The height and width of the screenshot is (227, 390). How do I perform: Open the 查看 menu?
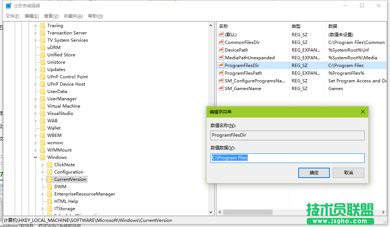click(51, 16)
